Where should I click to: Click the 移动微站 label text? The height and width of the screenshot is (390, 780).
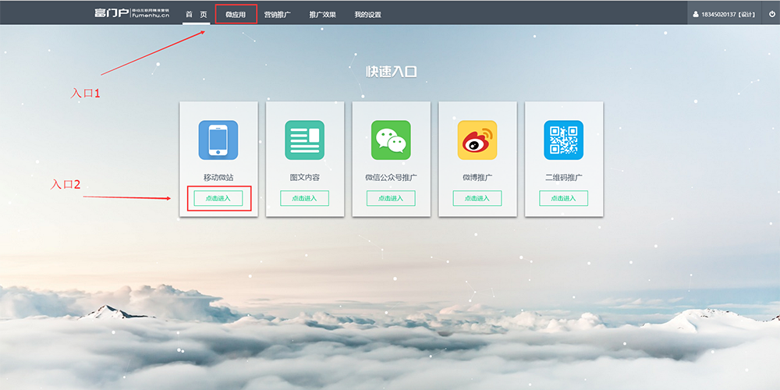218,177
